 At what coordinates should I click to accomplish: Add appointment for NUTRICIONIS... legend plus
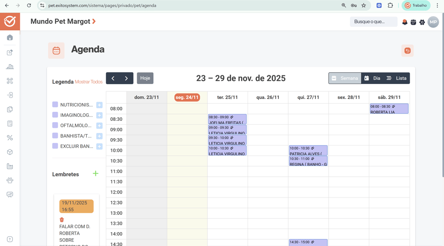(x=99, y=105)
